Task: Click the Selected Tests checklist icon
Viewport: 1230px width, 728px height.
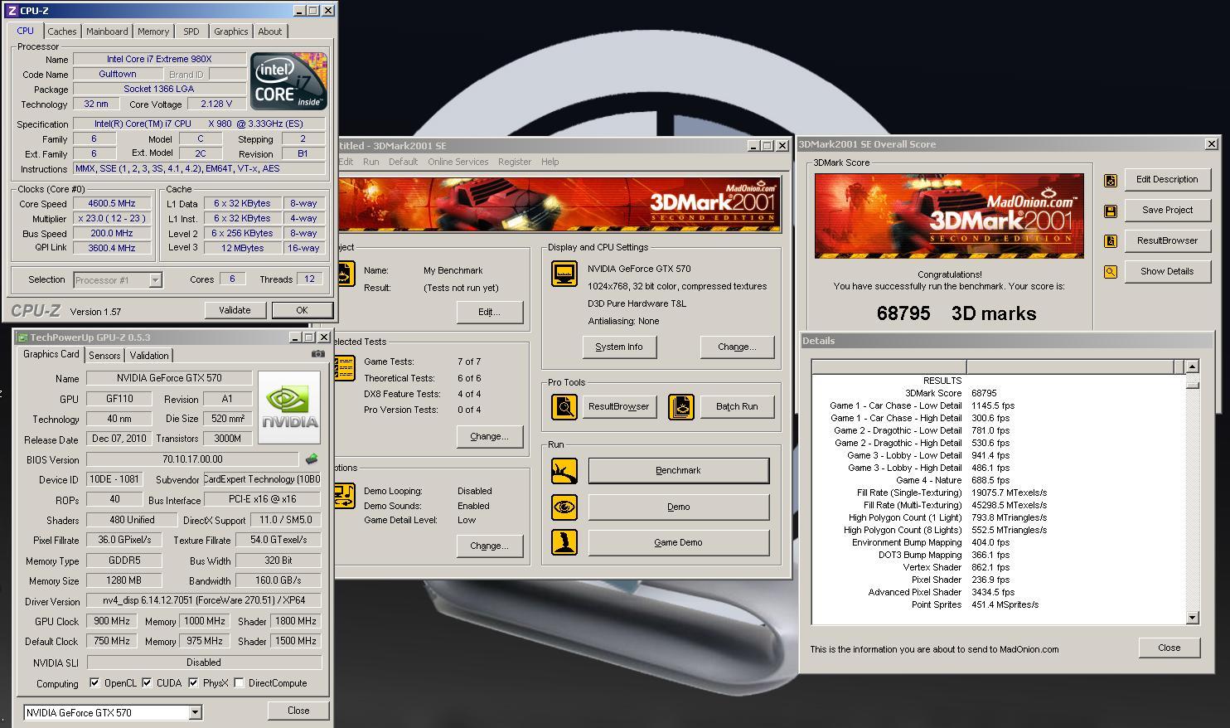Action: (x=345, y=368)
